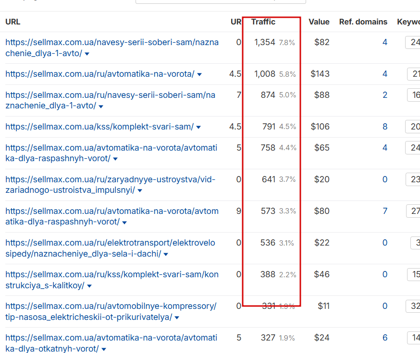Open avtomatika-dlya-otkatnyh-vorot URL link

coord(111,343)
